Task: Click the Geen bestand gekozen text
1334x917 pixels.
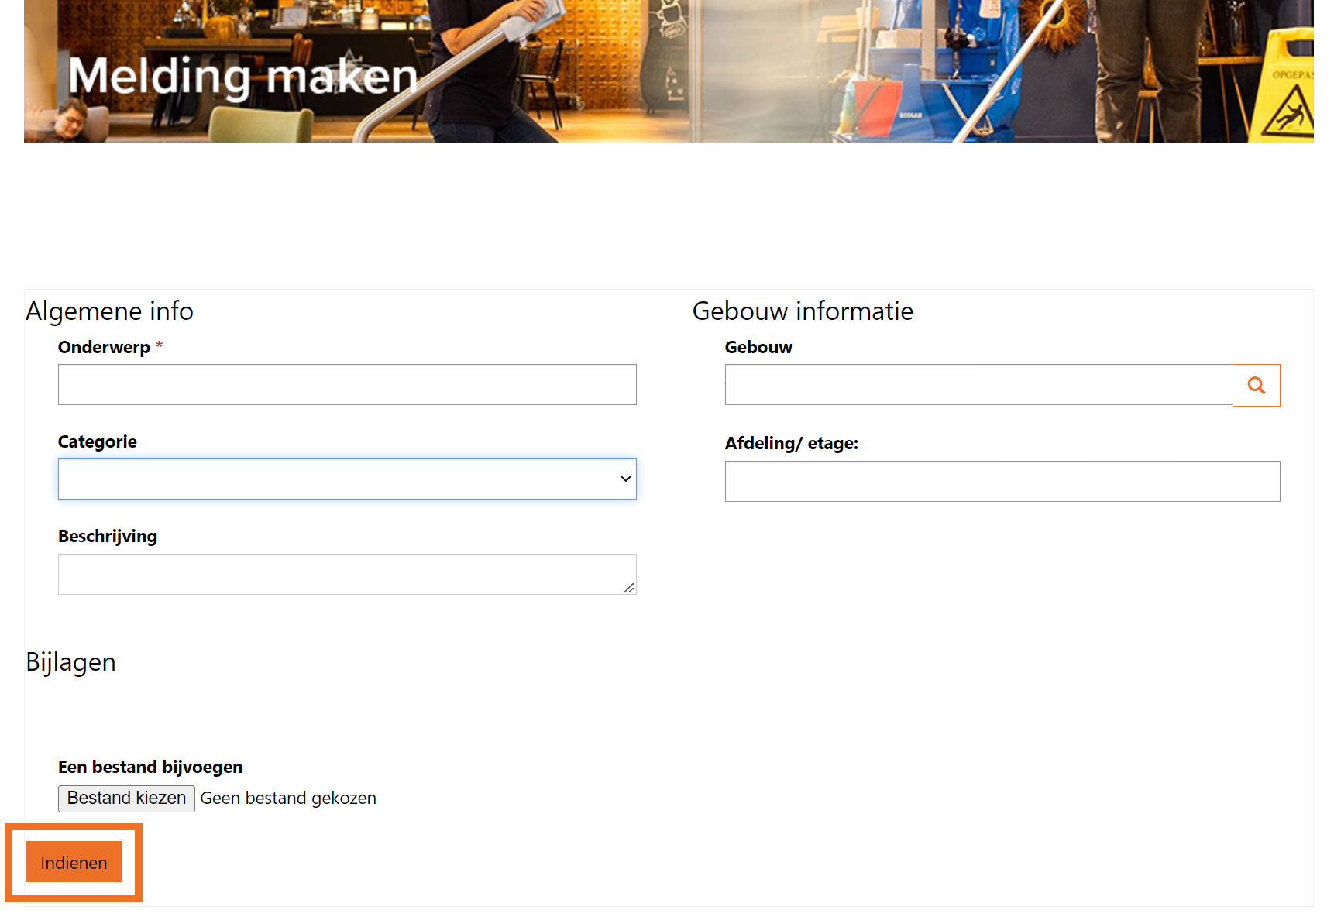Action: pos(288,798)
